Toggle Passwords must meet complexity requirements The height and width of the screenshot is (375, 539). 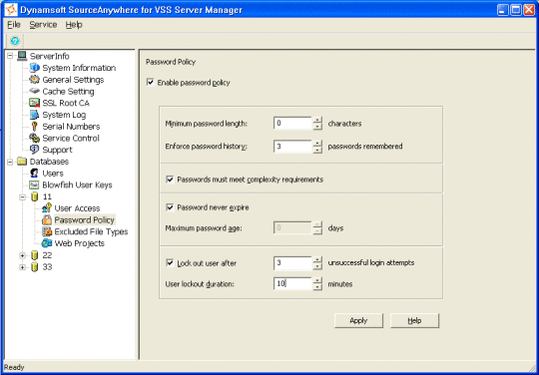pyautogui.click(x=170, y=180)
